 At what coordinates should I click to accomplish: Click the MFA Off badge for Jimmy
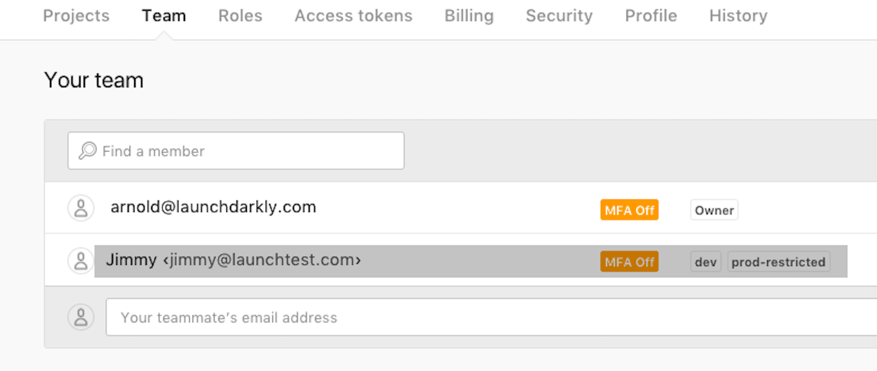click(629, 261)
